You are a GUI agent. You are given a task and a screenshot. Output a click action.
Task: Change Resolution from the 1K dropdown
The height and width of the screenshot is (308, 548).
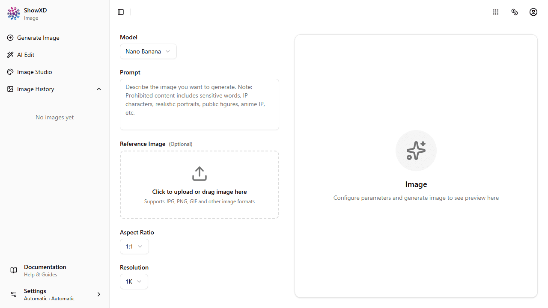[134, 281]
